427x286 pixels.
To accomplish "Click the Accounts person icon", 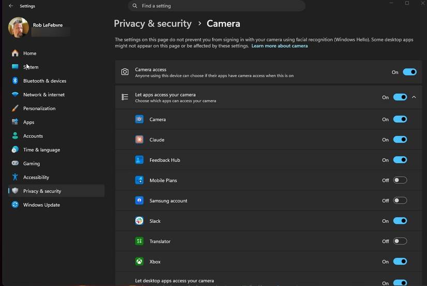I will (x=15, y=136).
